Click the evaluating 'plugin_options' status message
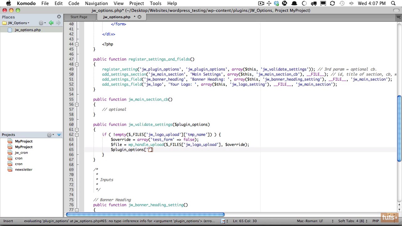Image resolution: width=402 pixels, height=226 pixels. click(119, 221)
